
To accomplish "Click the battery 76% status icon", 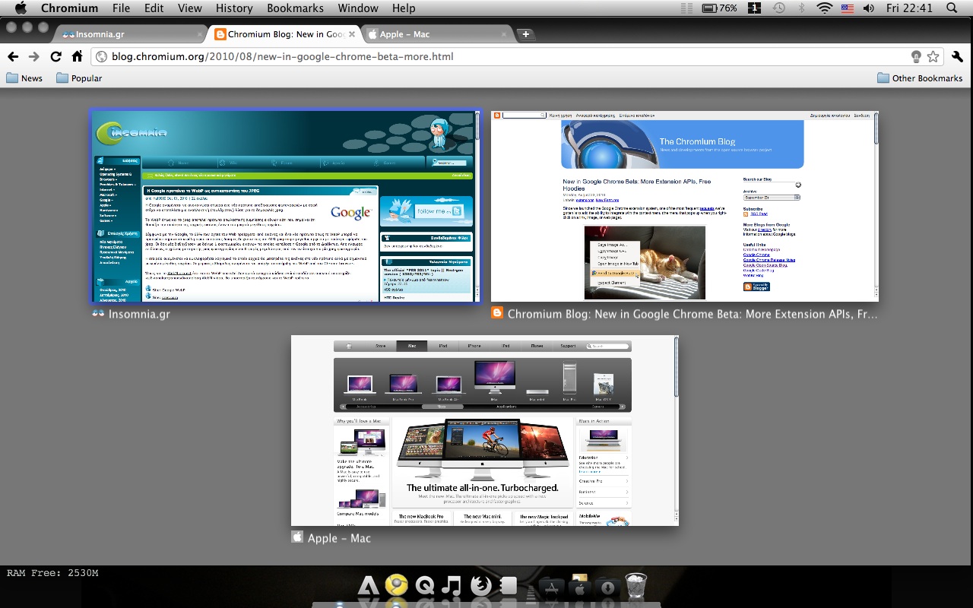I will click(720, 8).
